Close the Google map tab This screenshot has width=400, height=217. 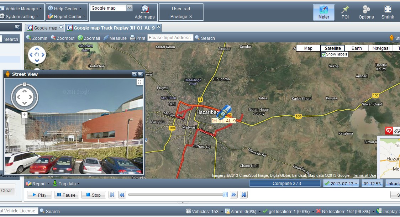coord(61,27)
